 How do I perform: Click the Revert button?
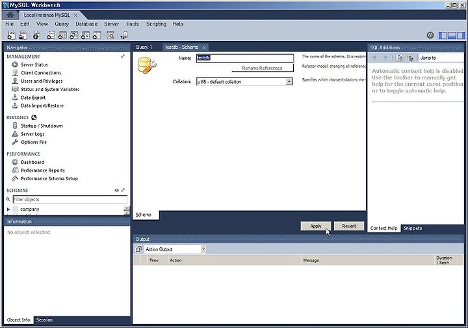349,226
